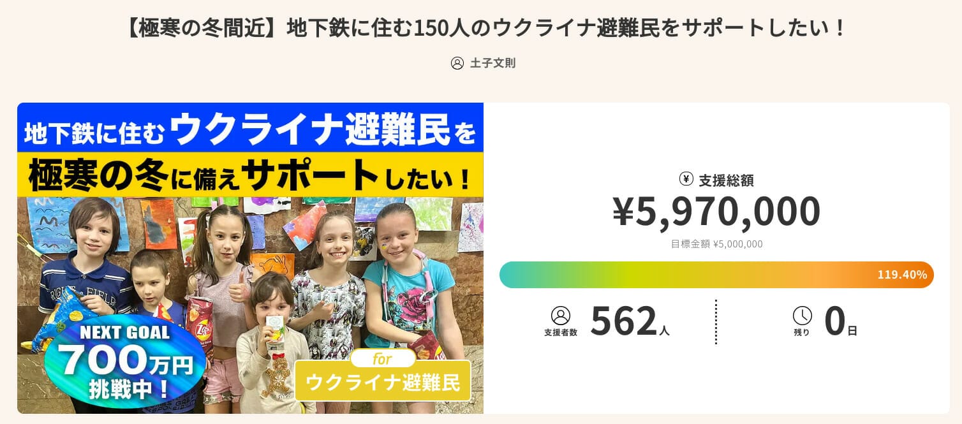Click the white 'for' pill label
Image resolution: width=962 pixels, height=424 pixels.
click(383, 359)
